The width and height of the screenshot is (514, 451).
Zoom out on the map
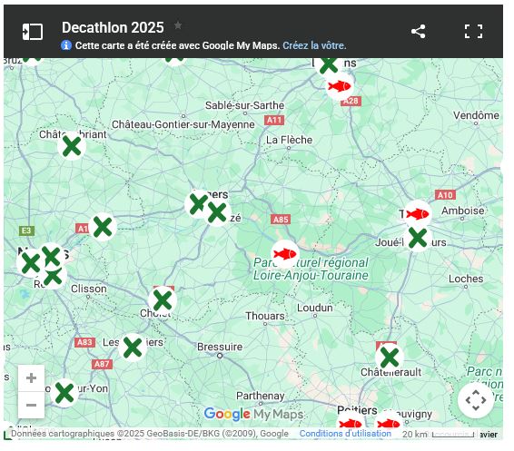point(31,405)
